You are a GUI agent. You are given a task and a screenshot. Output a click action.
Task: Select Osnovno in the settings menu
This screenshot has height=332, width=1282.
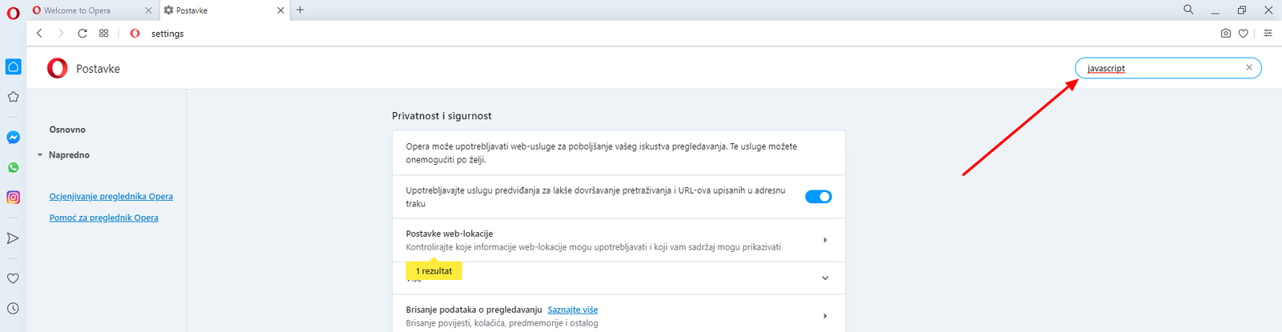click(67, 130)
